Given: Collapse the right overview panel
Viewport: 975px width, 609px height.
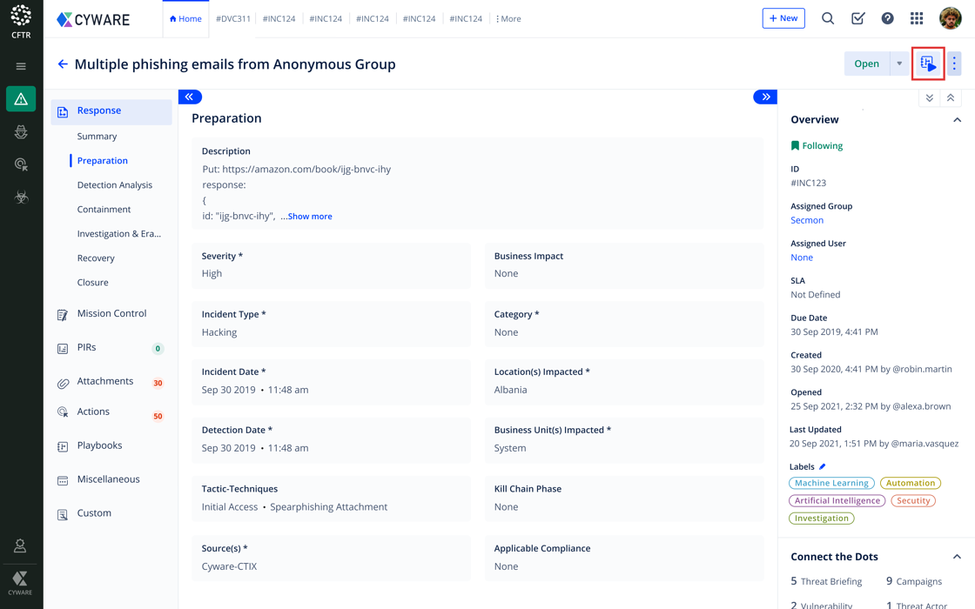Looking at the screenshot, I should point(765,97).
